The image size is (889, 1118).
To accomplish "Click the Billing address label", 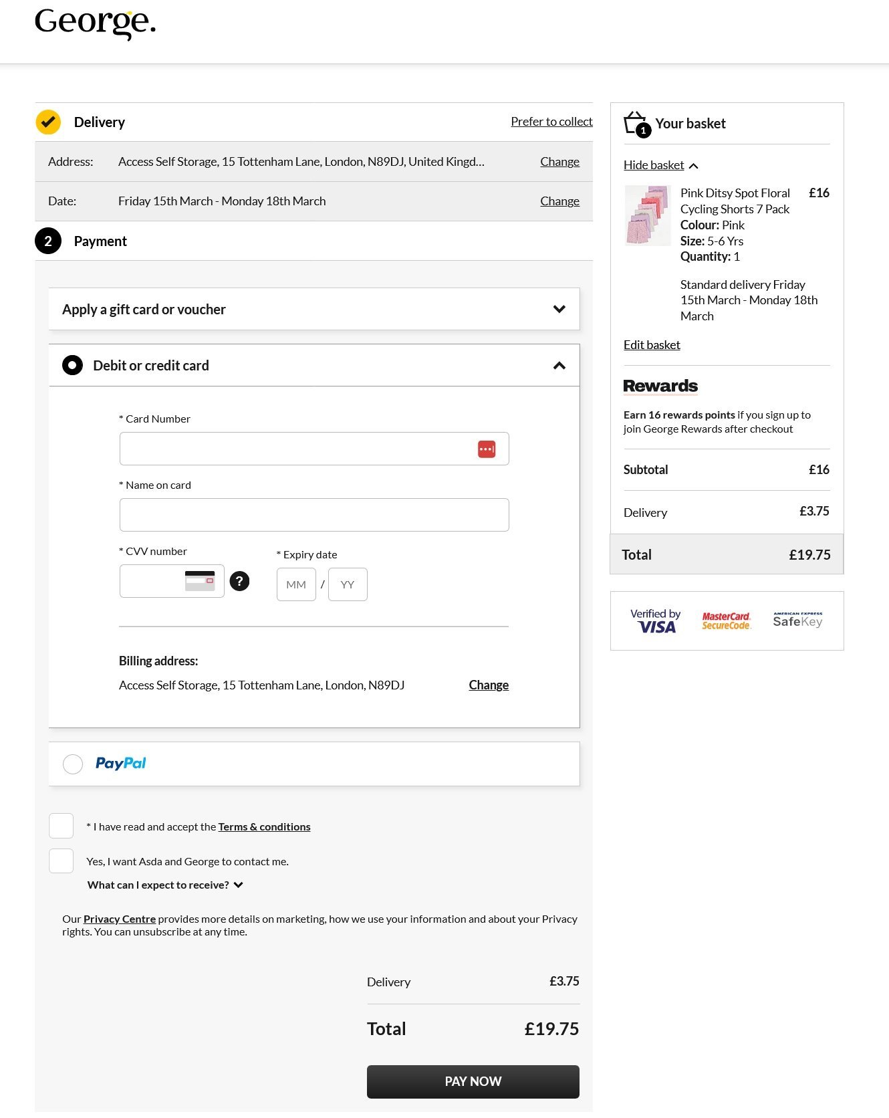I will pyautogui.click(x=158, y=661).
